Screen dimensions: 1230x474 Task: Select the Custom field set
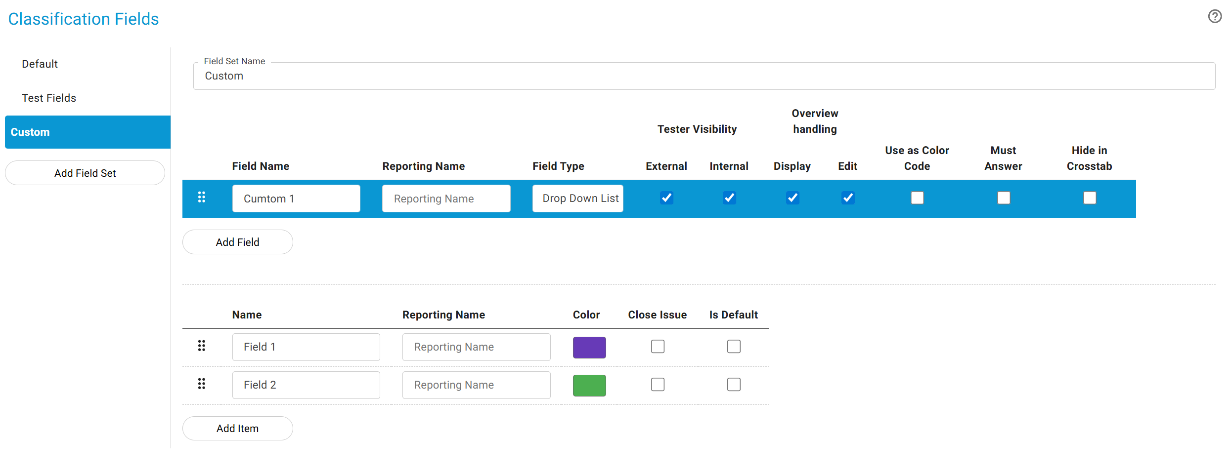click(x=88, y=132)
